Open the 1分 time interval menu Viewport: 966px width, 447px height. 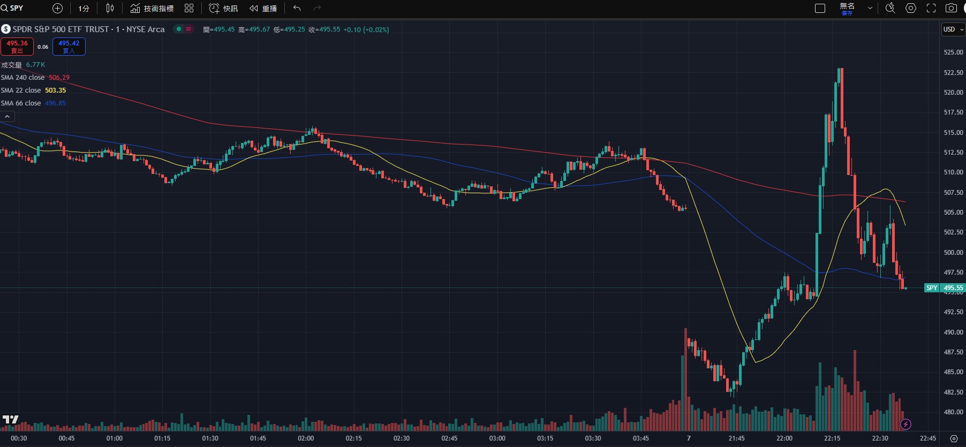[84, 8]
